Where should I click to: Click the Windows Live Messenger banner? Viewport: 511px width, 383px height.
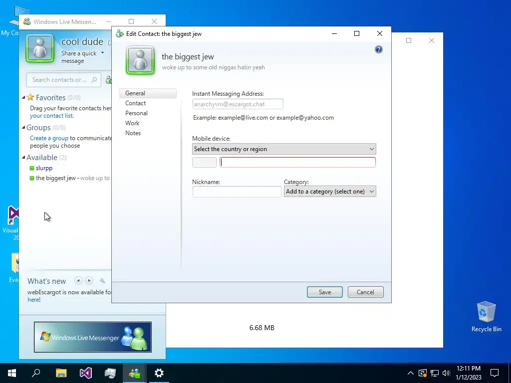click(92, 337)
